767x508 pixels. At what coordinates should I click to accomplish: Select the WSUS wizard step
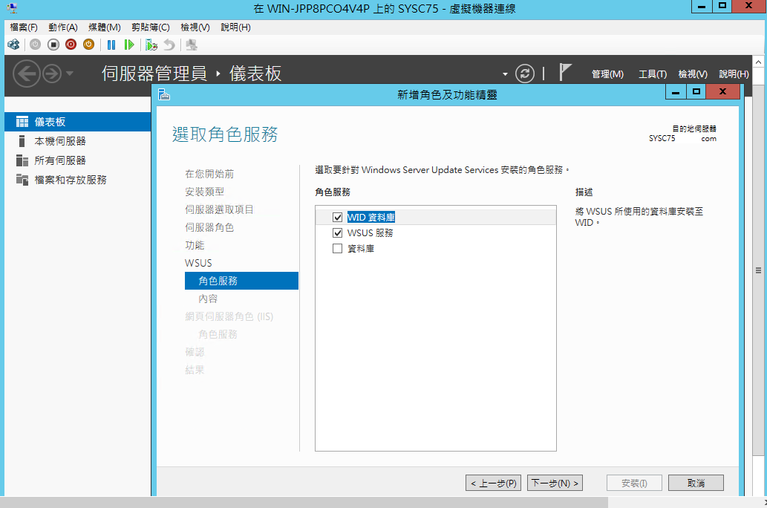pyautogui.click(x=198, y=264)
